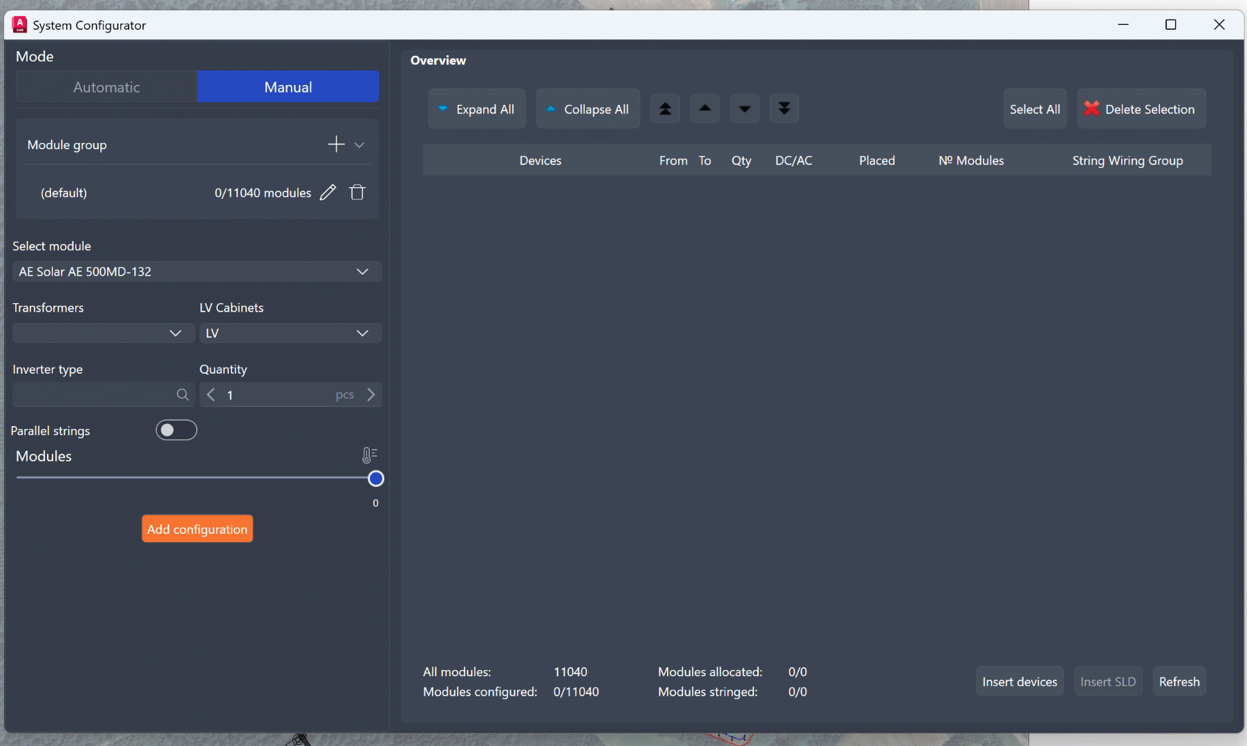Screen dimensions: 1247x746
Task: Click Add configuration button
Action: [197, 529]
